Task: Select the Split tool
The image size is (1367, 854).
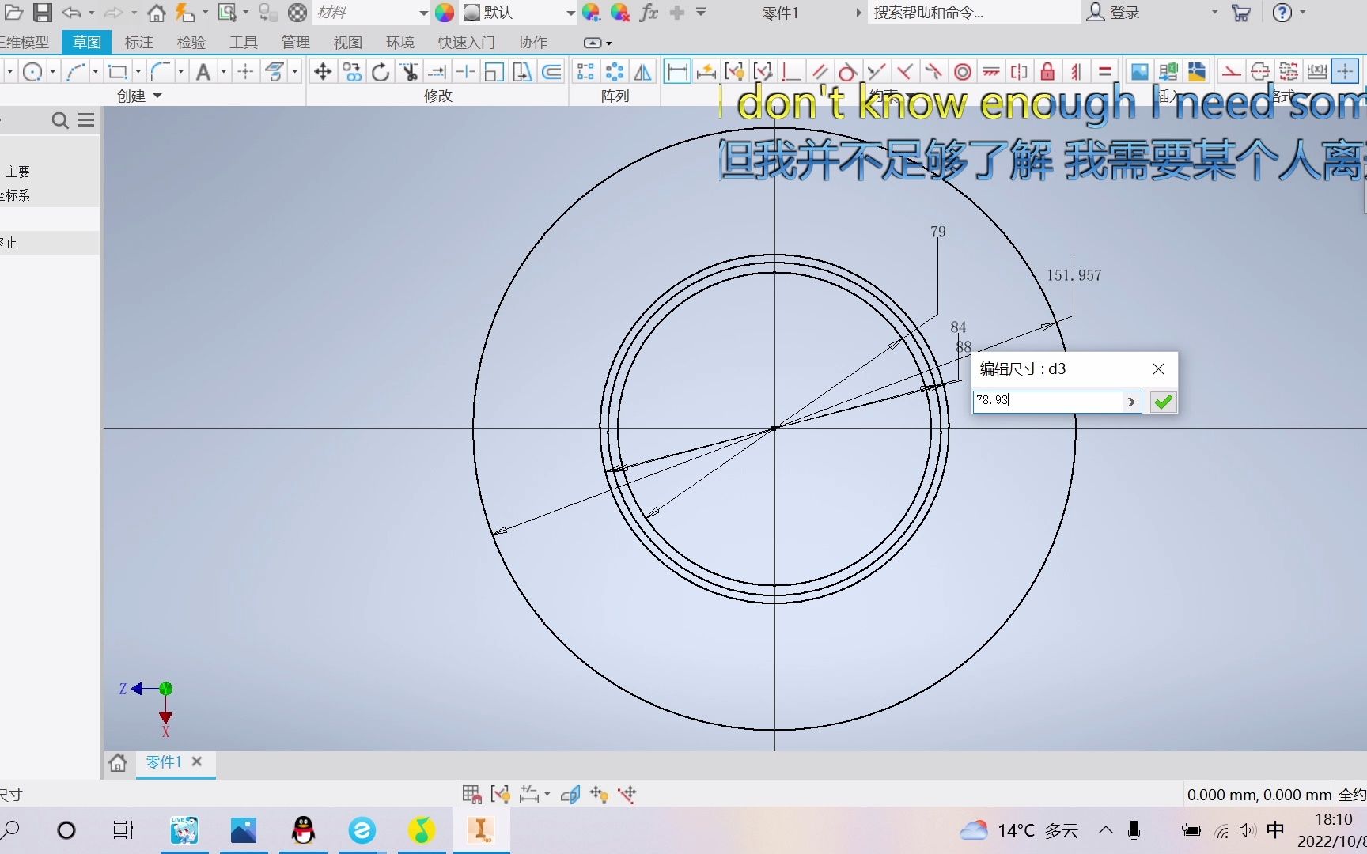Action: tap(466, 72)
